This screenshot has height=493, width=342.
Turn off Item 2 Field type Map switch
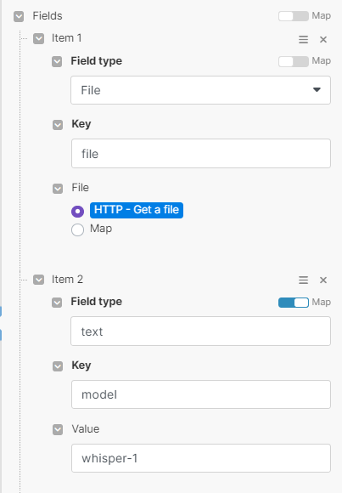294,303
